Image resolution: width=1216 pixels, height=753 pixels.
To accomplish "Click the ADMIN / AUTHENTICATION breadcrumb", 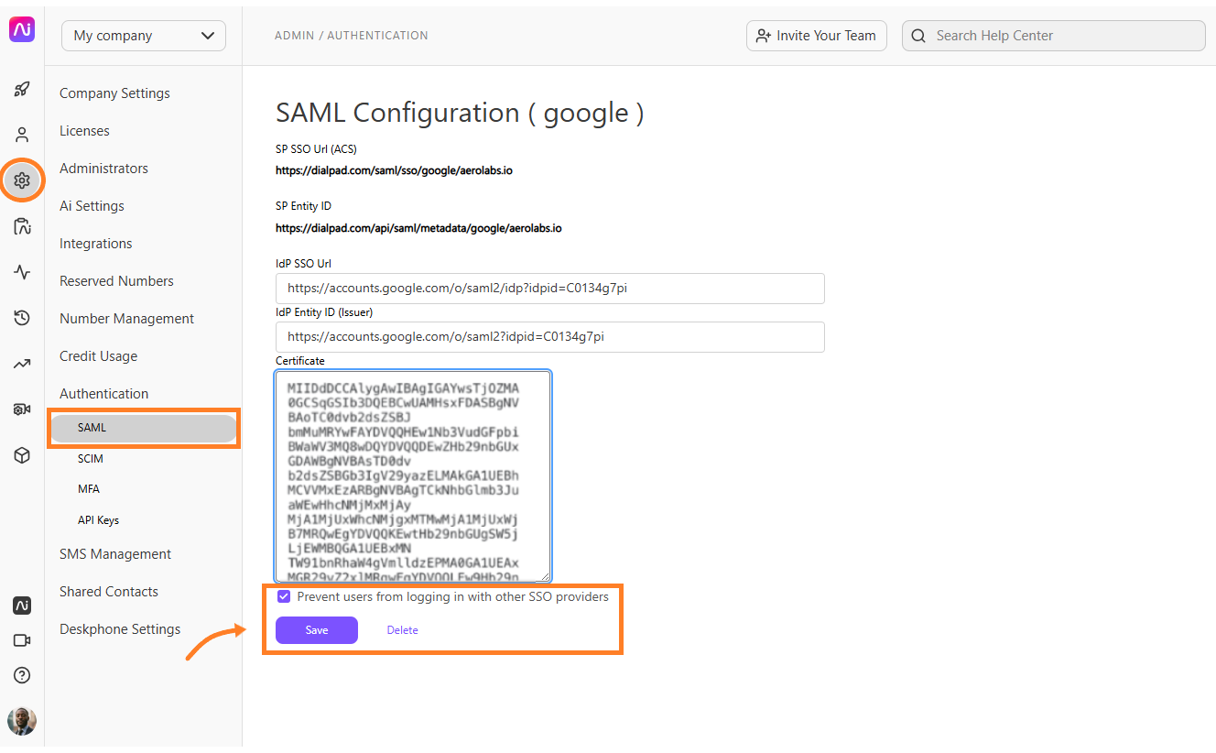I will pos(351,36).
